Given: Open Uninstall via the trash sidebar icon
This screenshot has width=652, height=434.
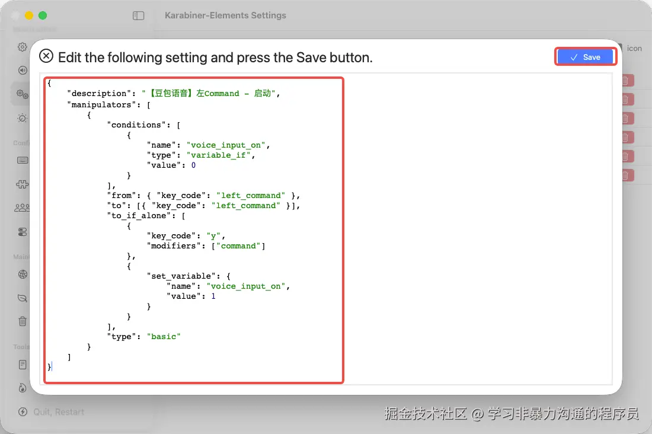Looking at the screenshot, I should (x=23, y=321).
